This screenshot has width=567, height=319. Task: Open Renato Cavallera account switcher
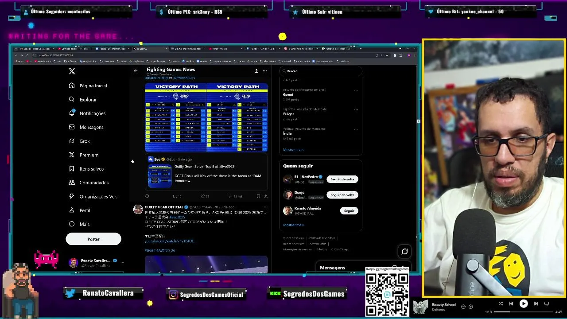pyautogui.click(x=97, y=263)
